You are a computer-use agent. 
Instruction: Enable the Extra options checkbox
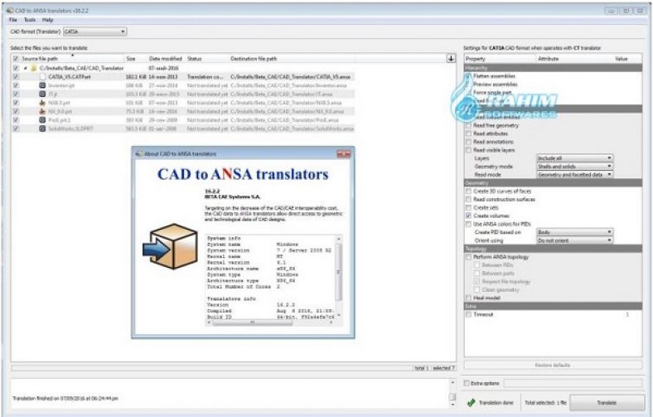467,383
